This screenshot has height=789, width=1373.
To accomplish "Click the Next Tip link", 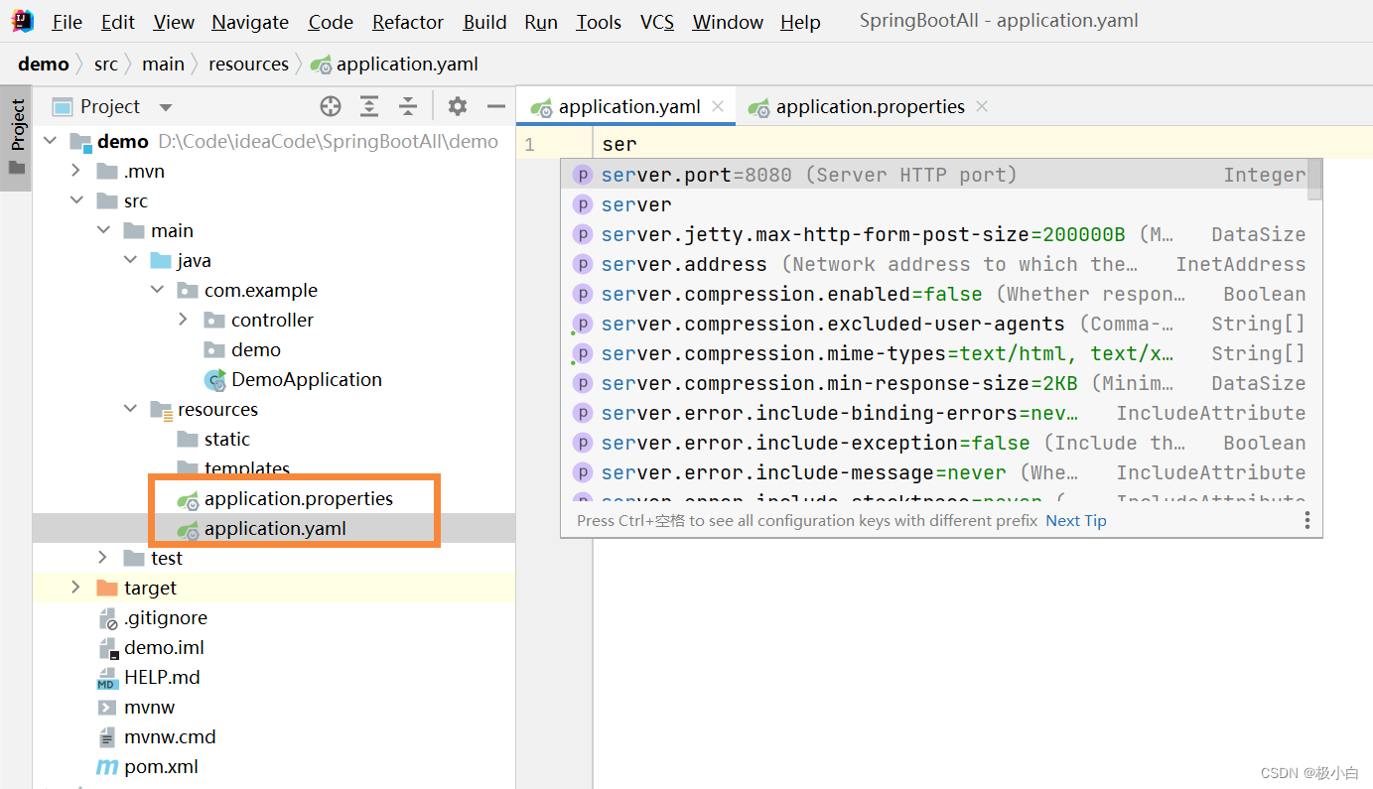I will (1075, 520).
